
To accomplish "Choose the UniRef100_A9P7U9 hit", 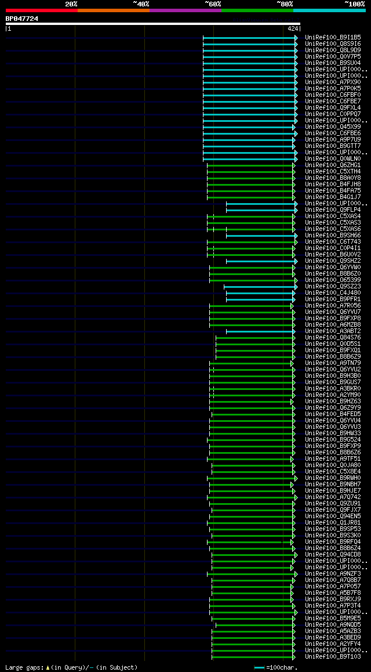I will (x=333, y=140).
